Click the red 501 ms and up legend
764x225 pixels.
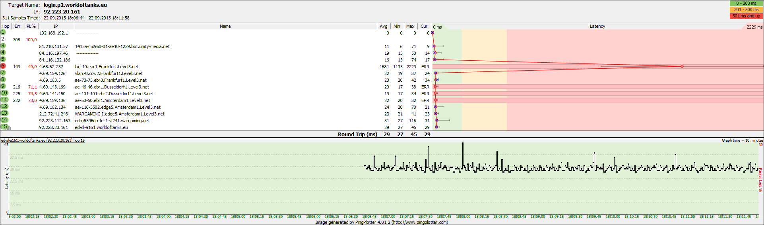tap(746, 16)
